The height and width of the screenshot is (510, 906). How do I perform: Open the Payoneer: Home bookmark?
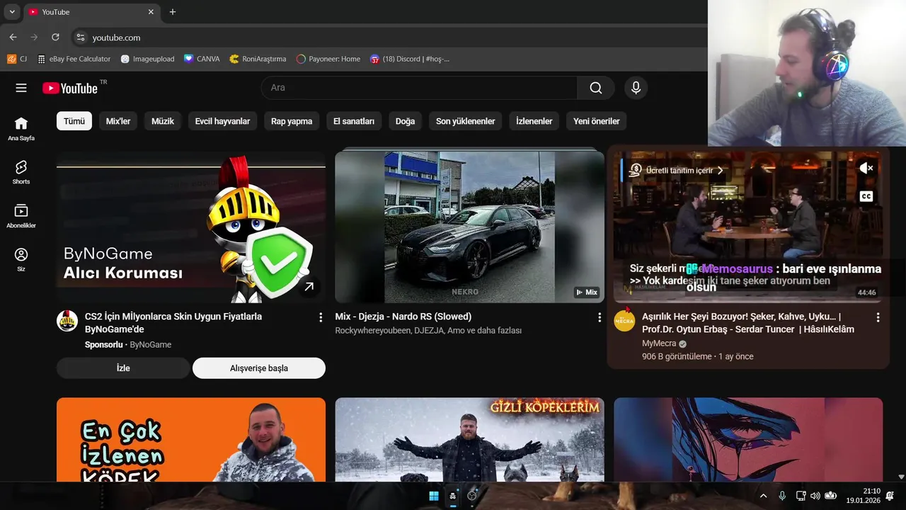point(328,59)
